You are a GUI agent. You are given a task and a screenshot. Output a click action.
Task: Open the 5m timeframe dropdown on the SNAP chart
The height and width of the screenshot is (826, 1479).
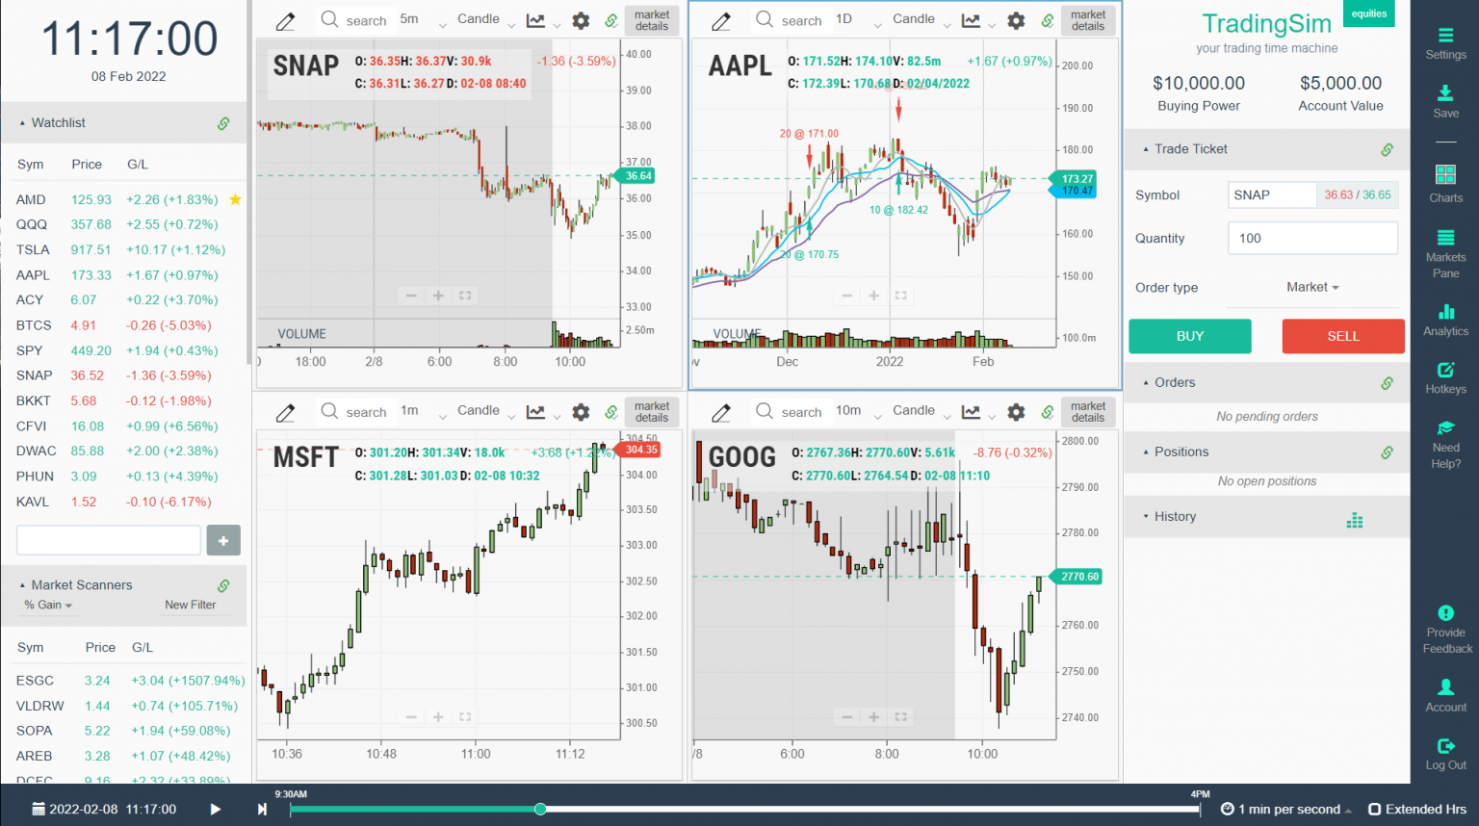click(x=414, y=19)
